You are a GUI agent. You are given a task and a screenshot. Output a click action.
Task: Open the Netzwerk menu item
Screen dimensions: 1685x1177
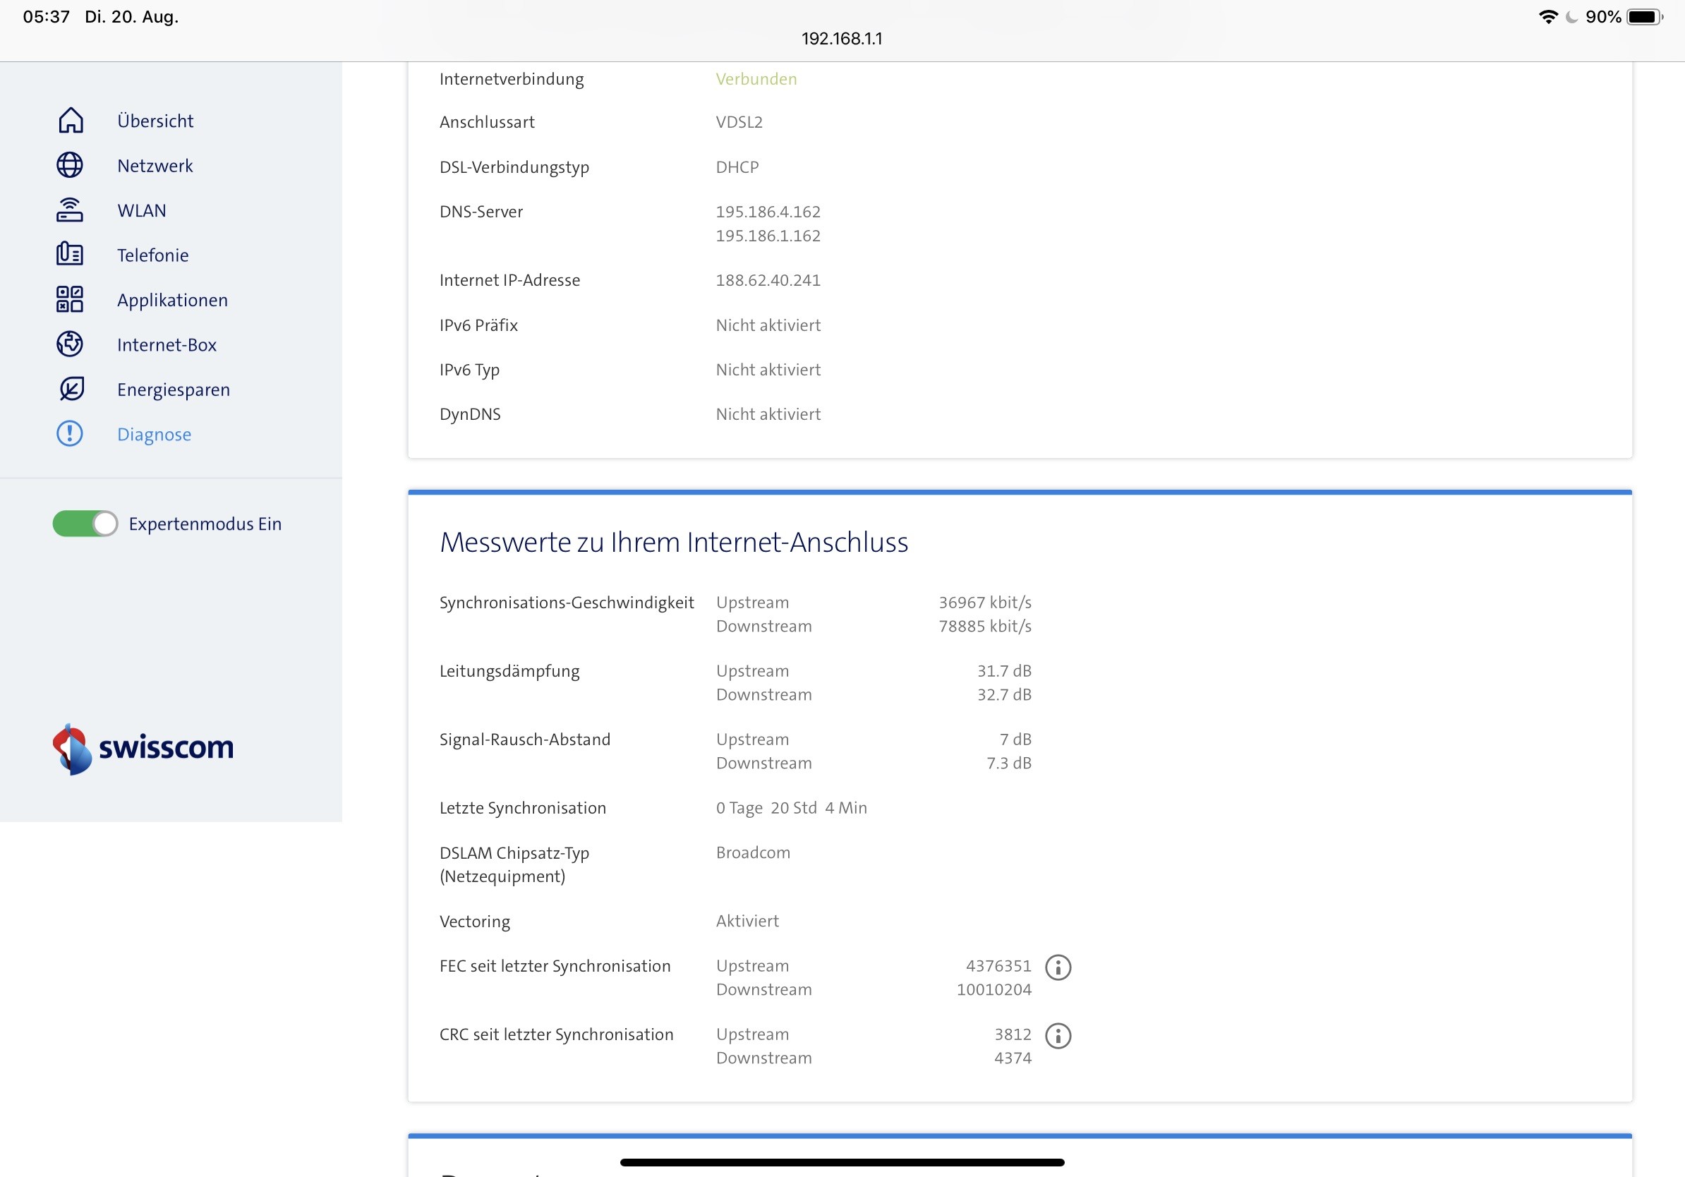click(155, 166)
